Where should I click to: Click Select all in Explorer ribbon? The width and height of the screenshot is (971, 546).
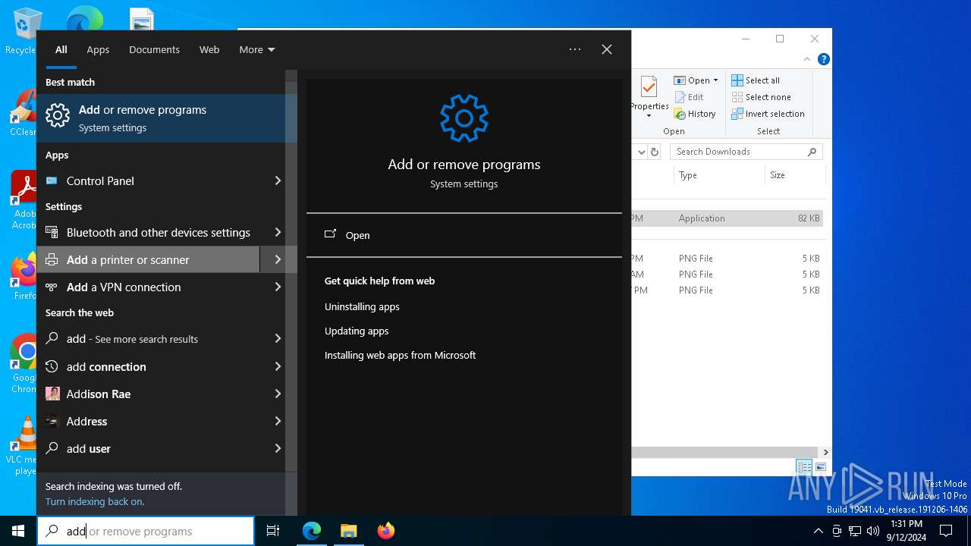[756, 80]
